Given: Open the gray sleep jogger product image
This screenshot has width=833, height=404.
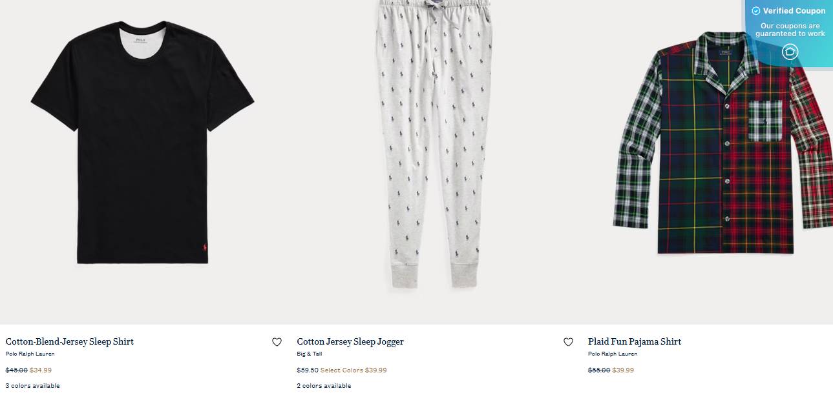Looking at the screenshot, I should [434, 145].
